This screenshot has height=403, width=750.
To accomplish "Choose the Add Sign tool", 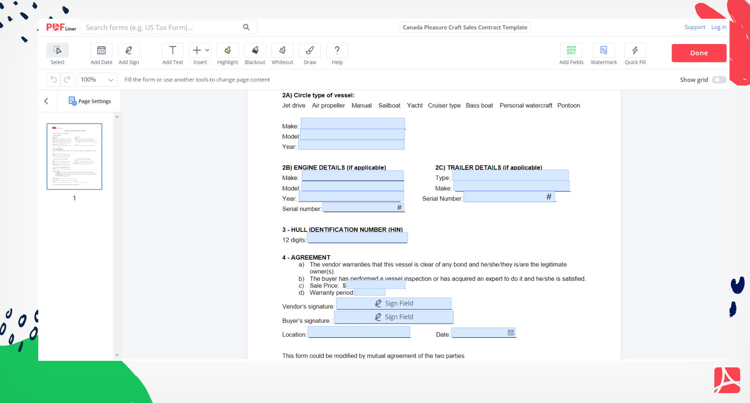I will [129, 54].
